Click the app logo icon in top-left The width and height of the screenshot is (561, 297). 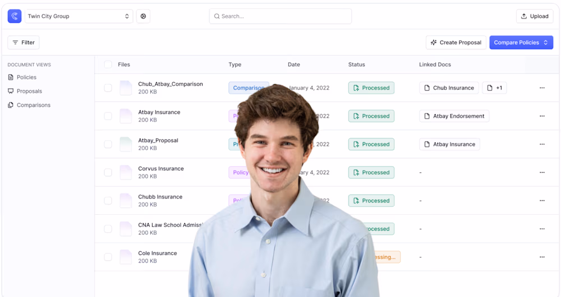pyautogui.click(x=15, y=16)
